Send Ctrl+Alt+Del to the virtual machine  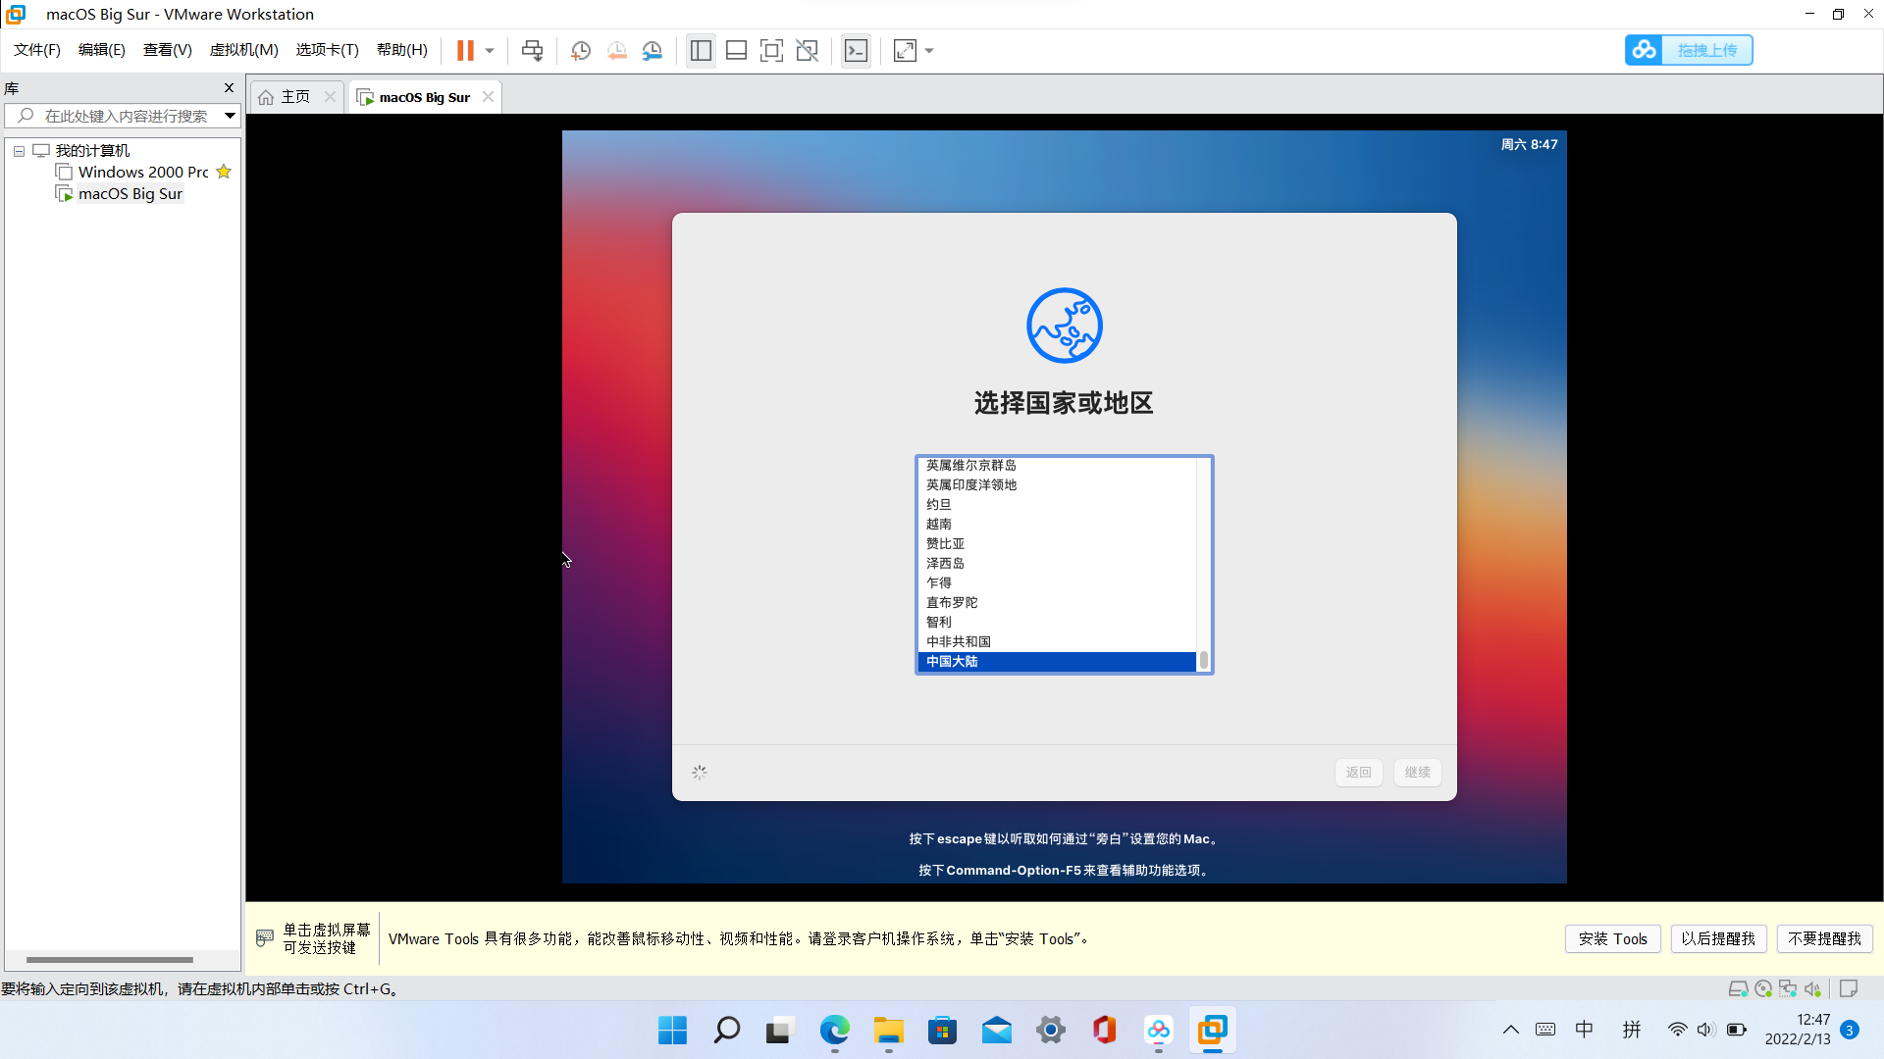[x=531, y=50]
